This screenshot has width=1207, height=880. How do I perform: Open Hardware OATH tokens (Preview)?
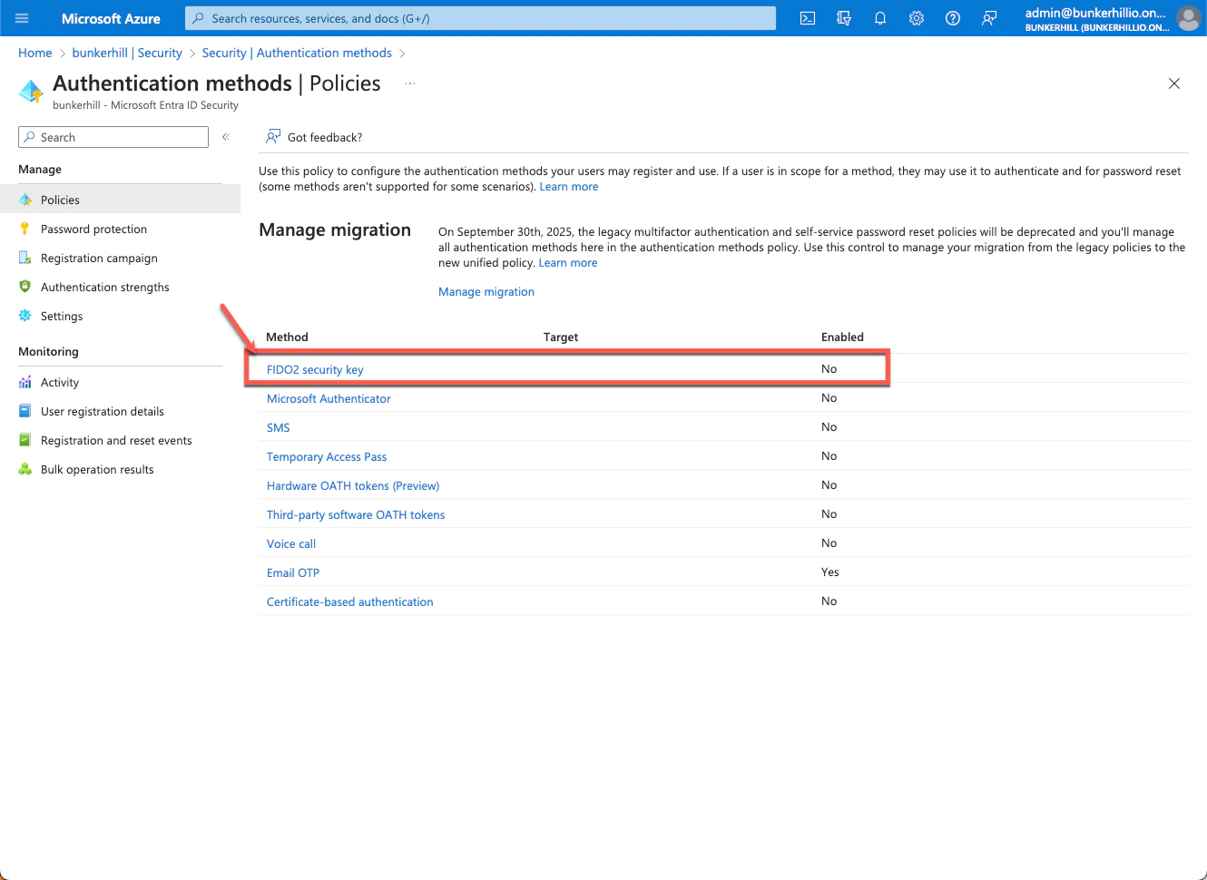pos(353,485)
